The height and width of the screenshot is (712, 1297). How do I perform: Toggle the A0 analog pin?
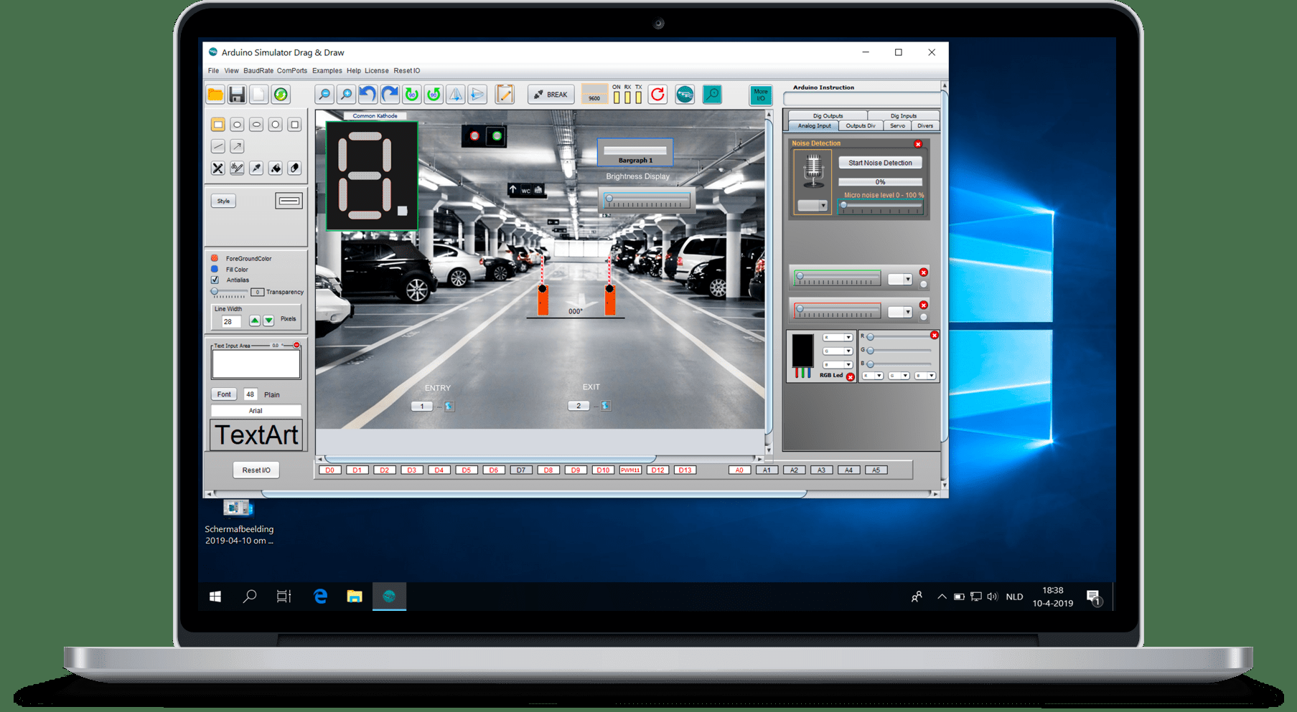click(739, 470)
